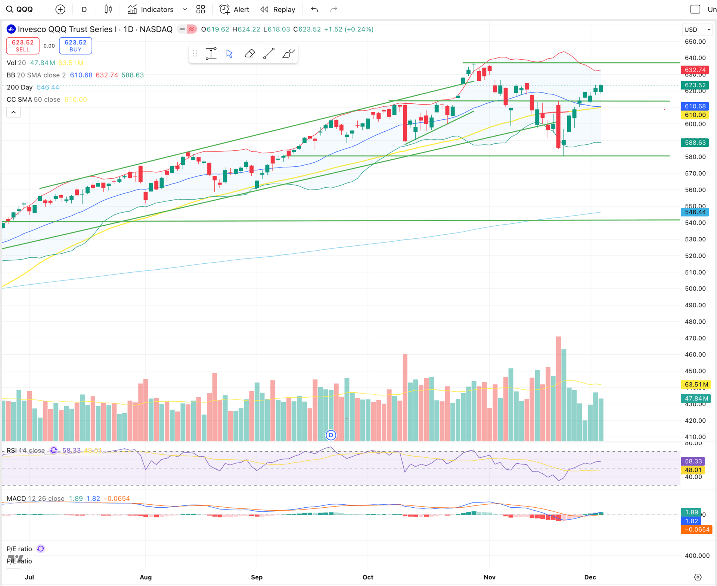
Task: Select the arrow cursor tool
Action: 230,54
